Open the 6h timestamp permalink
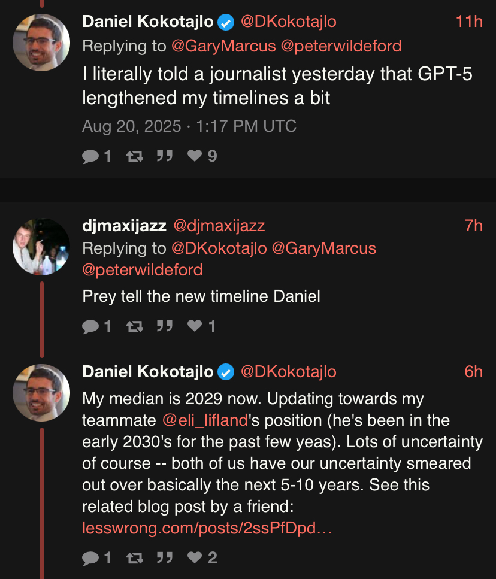Image resolution: width=496 pixels, height=579 pixels. point(473,372)
